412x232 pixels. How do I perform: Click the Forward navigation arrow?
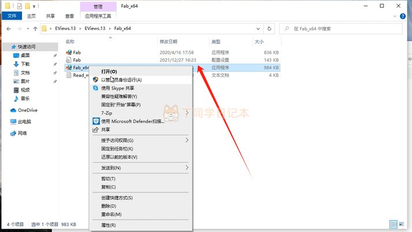coord(19,29)
